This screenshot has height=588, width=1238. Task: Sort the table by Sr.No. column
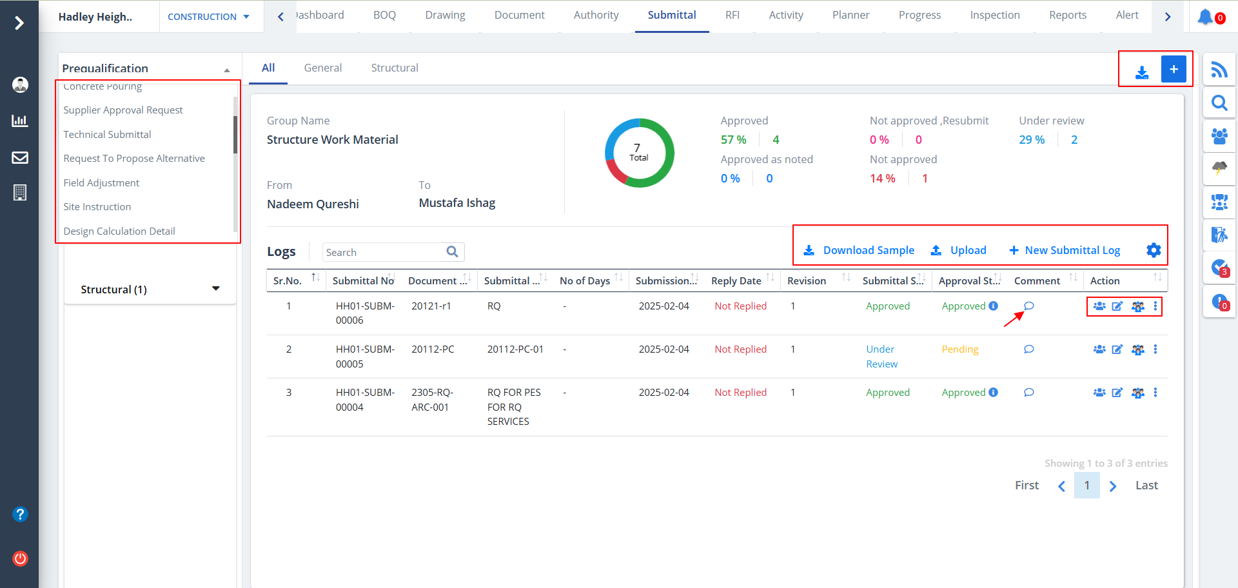point(315,278)
